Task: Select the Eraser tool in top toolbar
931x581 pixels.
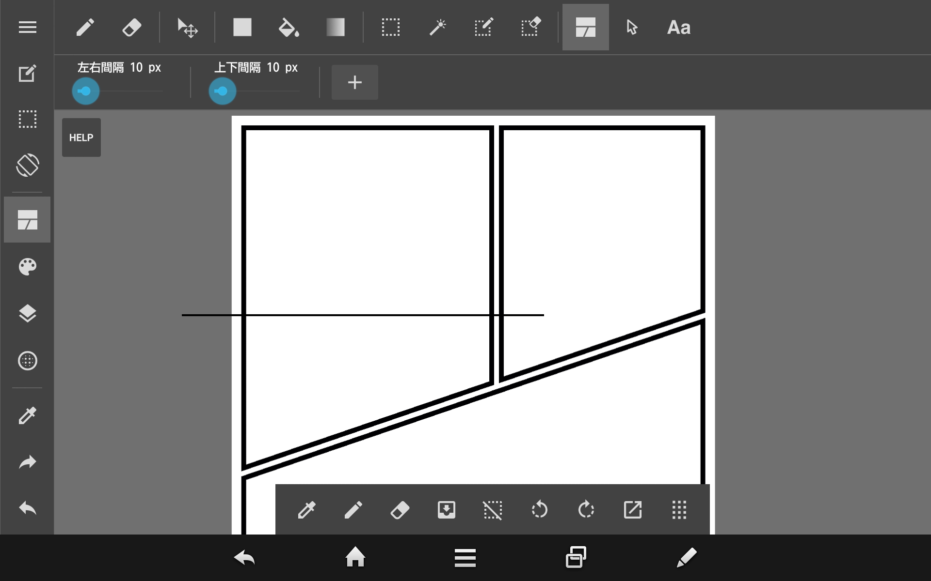Action: 131,28
